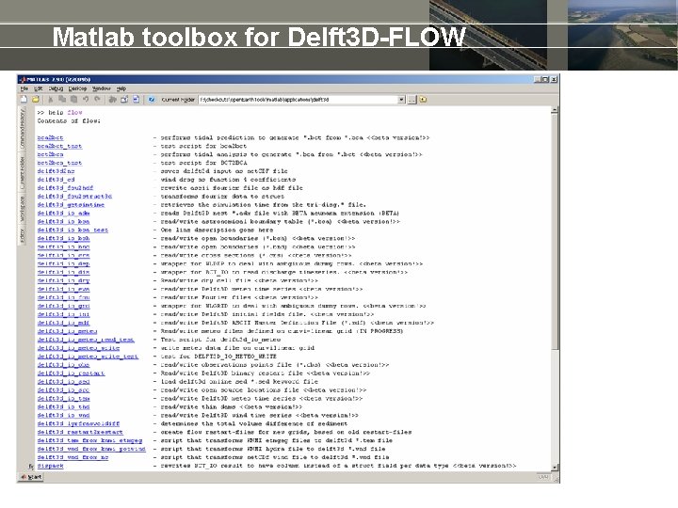Open the delft3d_io_meteo_write_test link
The image size is (678, 508).
(88, 357)
